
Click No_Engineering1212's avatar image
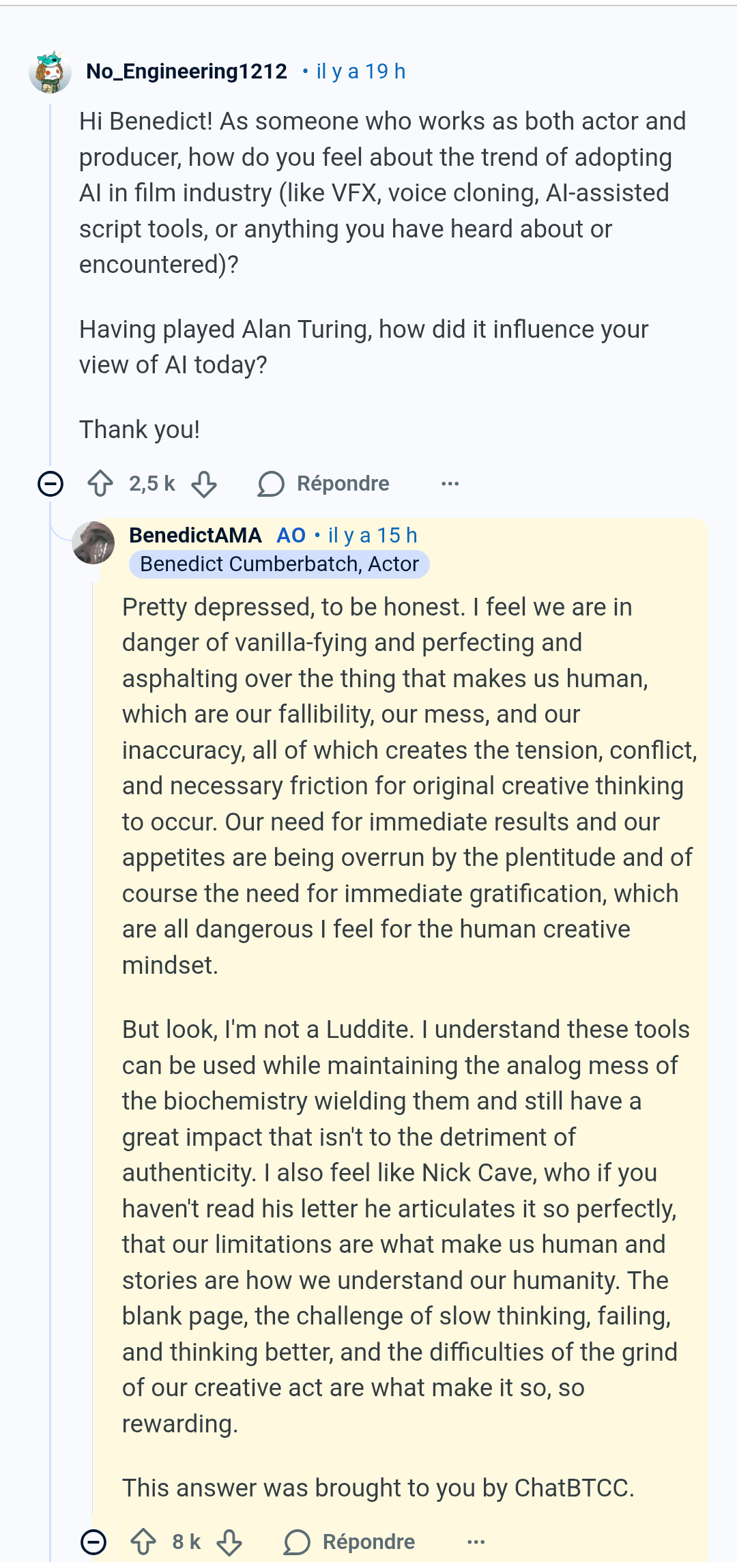tap(50, 71)
